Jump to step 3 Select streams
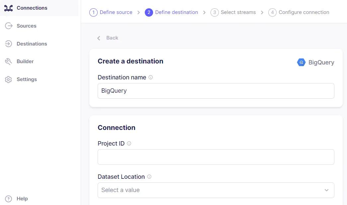Viewport: 347px width, 205px height. click(233, 12)
